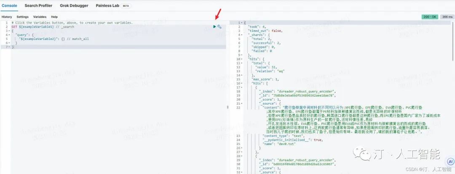This screenshot has height=174, width=455.
Task: Collapse request editor line 3 brace fold
Action: (x=9, y=31)
